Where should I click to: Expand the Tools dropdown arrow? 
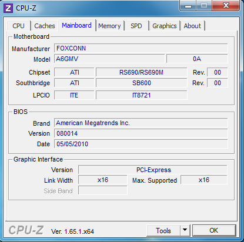point(185,230)
